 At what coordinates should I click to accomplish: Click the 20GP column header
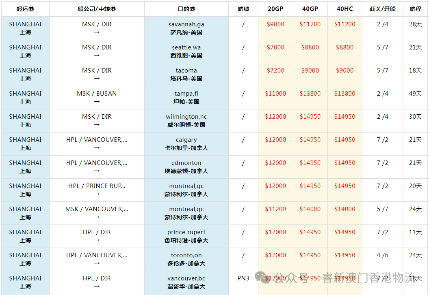click(x=275, y=9)
